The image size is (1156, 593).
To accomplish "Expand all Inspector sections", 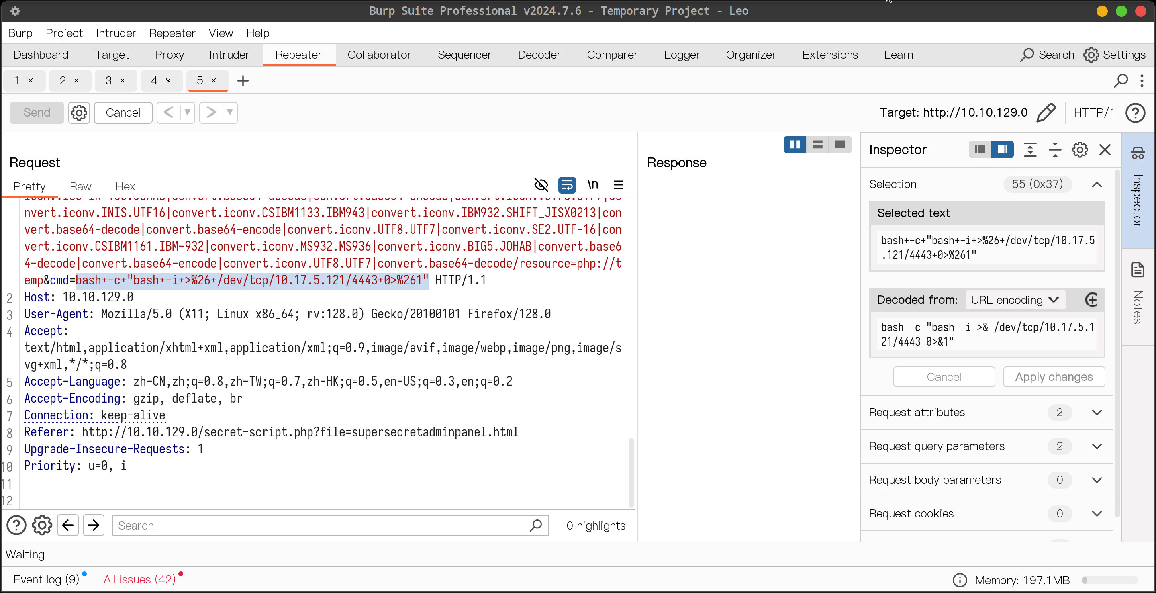I will click(x=1030, y=149).
